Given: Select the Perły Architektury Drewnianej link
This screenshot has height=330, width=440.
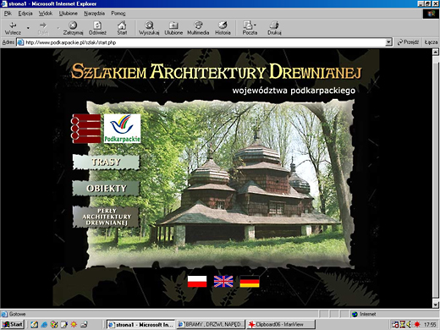Looking at the screenshot, I should pos(106,217).
